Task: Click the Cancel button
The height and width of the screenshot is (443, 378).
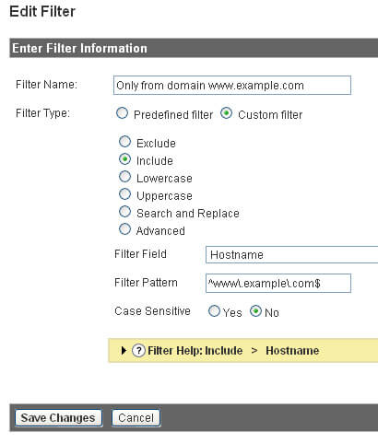Action: coord(136,418)
